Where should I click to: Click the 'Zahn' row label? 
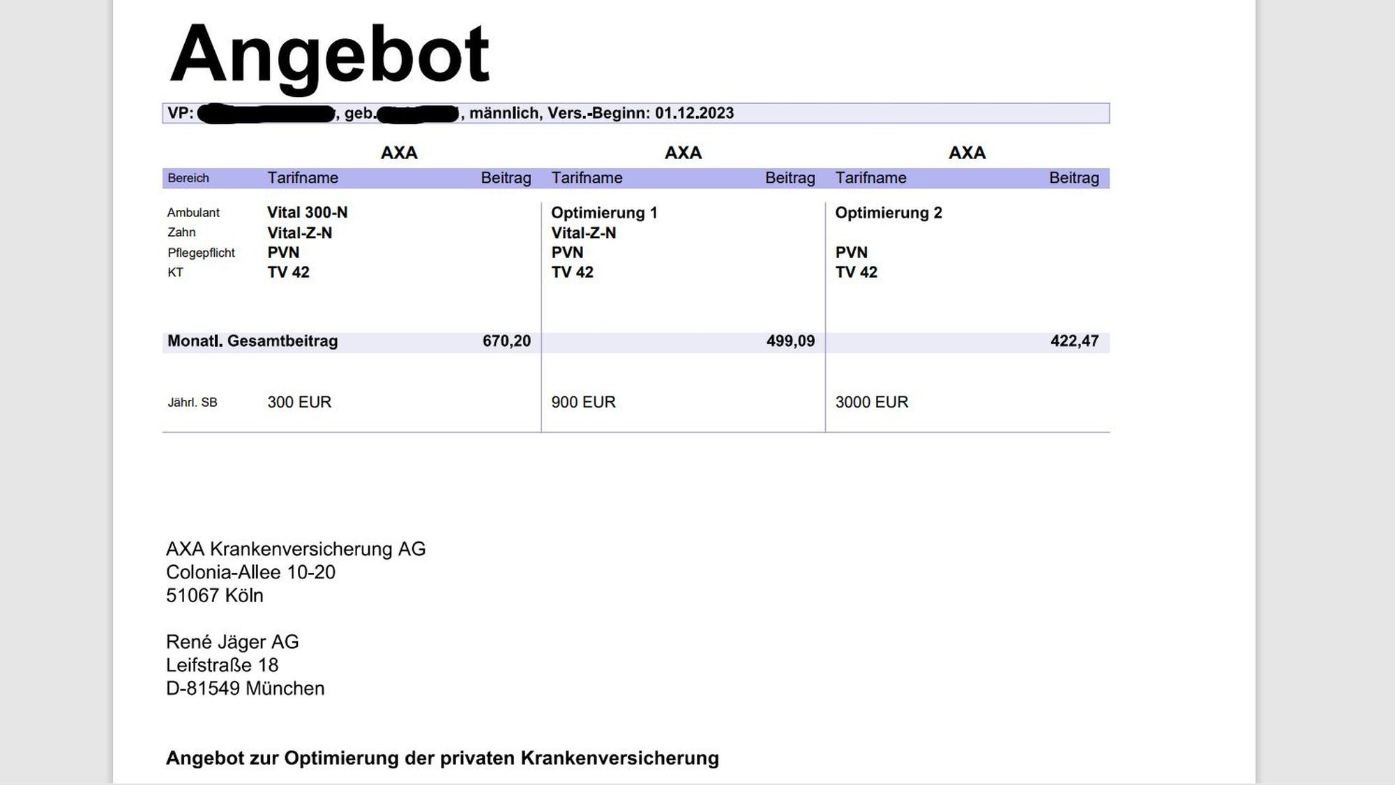181,232
